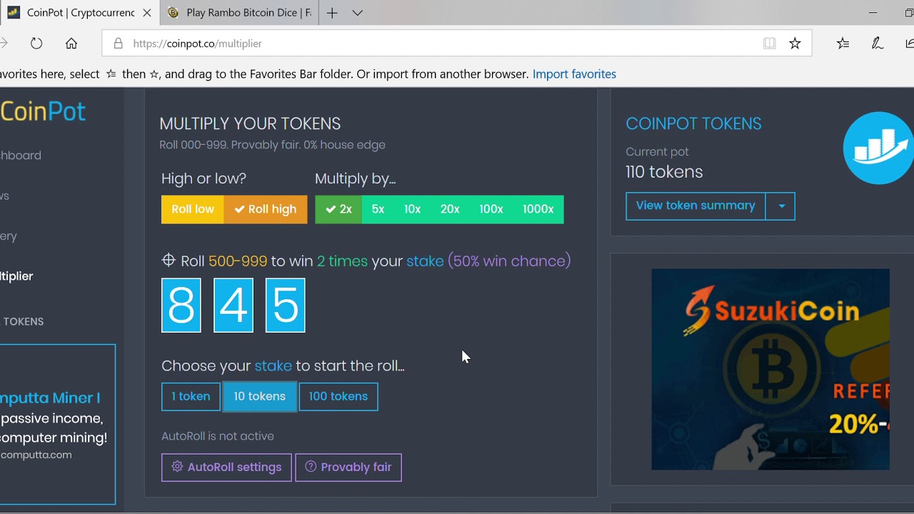The width and height of the screenshot is (914, 514).
Task: Click View token summary button
Action: (695, 206)
